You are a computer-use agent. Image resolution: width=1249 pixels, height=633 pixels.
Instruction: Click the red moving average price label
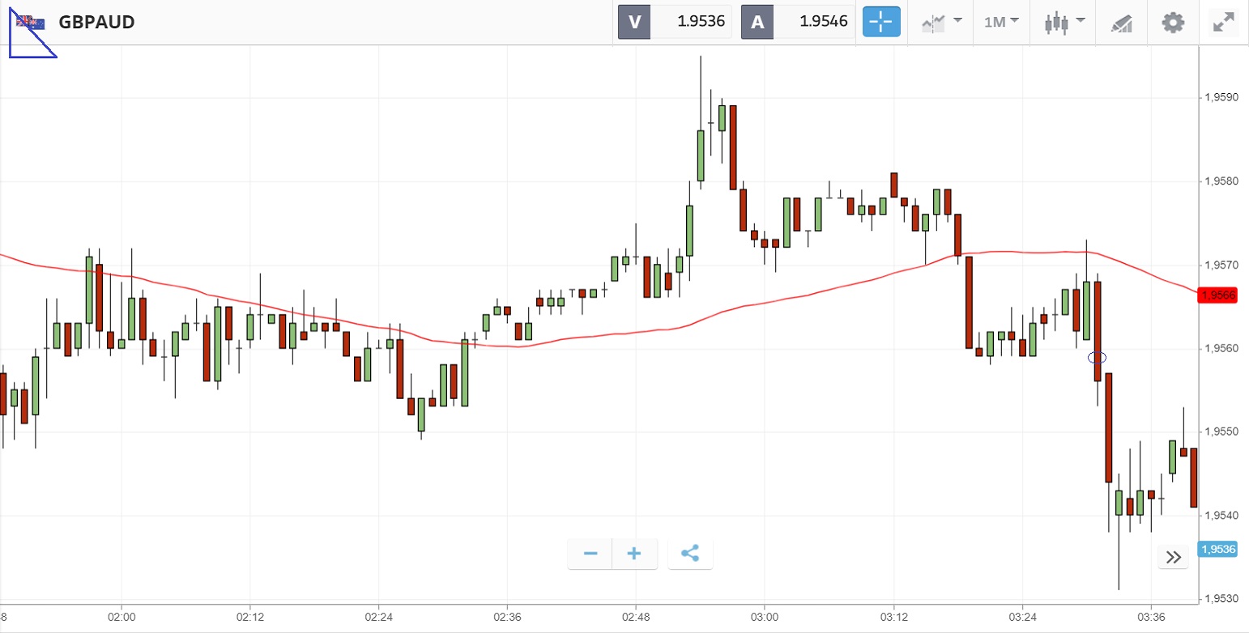pos(1217,295)
